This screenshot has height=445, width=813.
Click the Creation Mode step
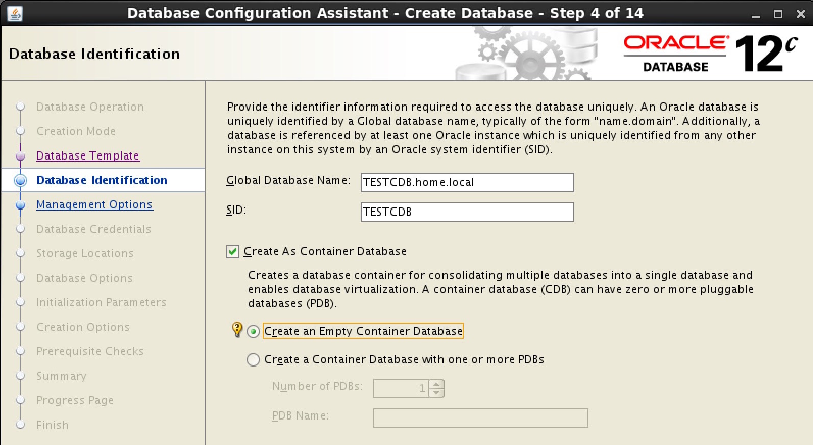[76, 131]
